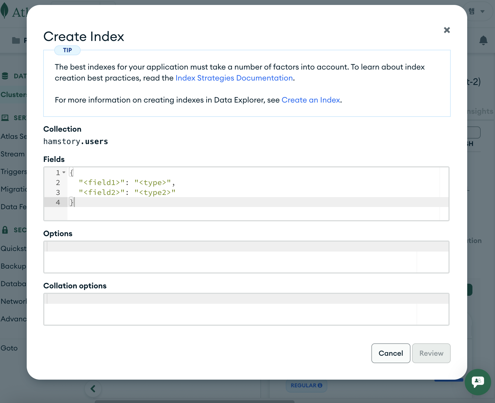Select Triggers in the sidebar
The image size is (495, 403).
tap(13, 172)
